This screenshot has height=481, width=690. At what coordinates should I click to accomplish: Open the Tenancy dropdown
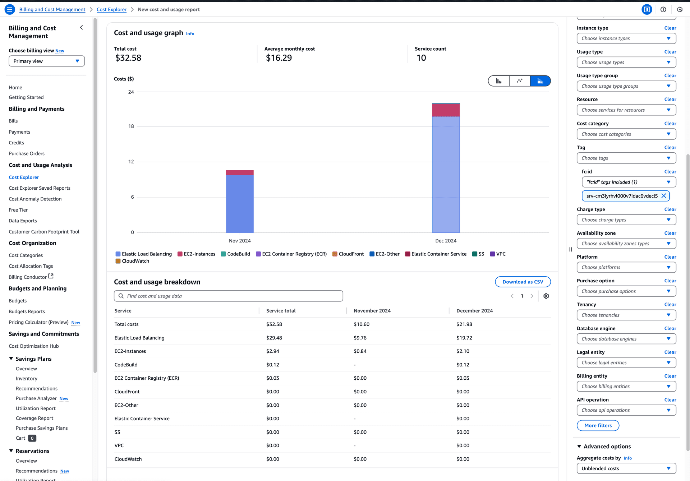(x=626, y=315)
